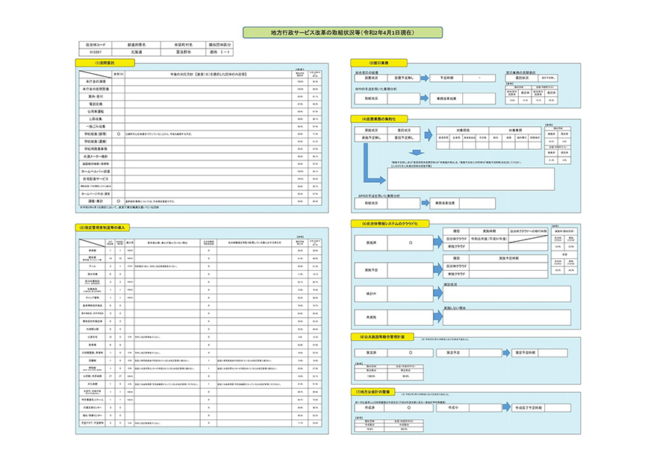Click the yellow '(3)窓口業務' section label
This screenshot has height=464, width=657.
[379, 63]
